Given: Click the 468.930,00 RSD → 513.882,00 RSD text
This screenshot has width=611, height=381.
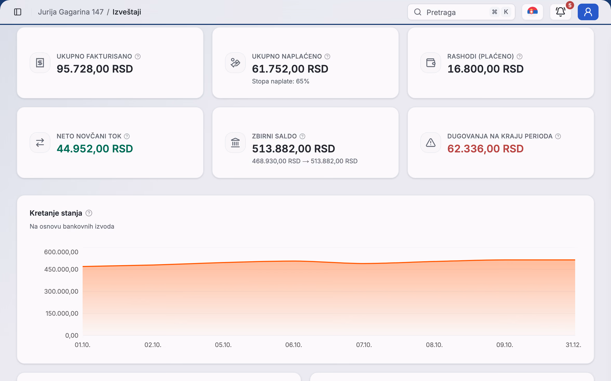Looking at the screenshot, I should click(x=305, y=161).
